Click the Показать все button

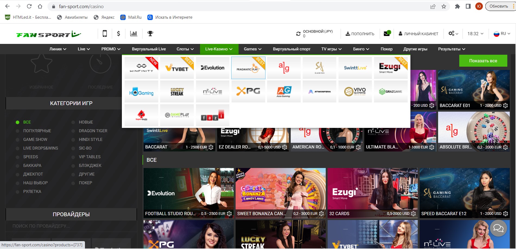click(483, 61)
